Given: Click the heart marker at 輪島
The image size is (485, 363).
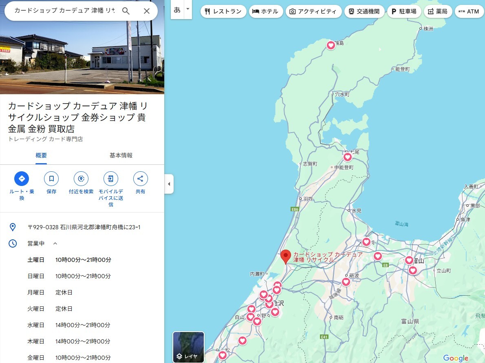Looking at the screenshot, I should tap(331, 45).
